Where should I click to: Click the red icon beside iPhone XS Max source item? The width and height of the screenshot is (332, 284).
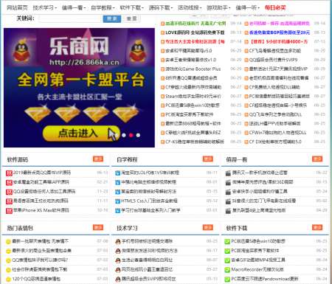pos(9,211)
